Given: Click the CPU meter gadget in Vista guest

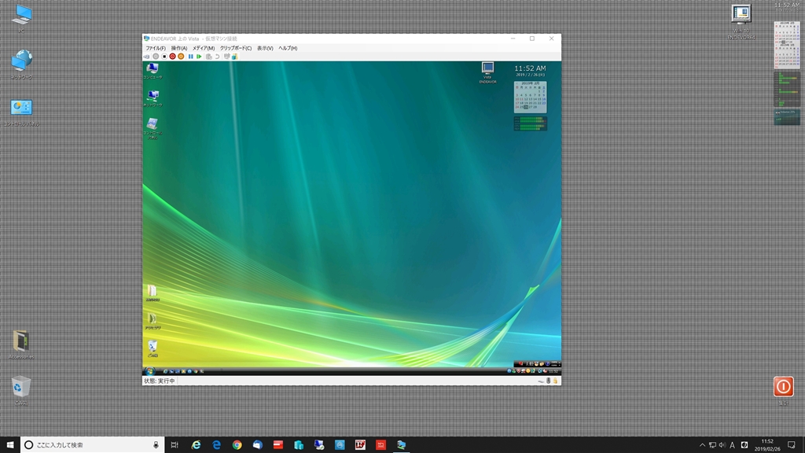Looking at the screenshot, I should pyautogui.click(x=531, y=123).
